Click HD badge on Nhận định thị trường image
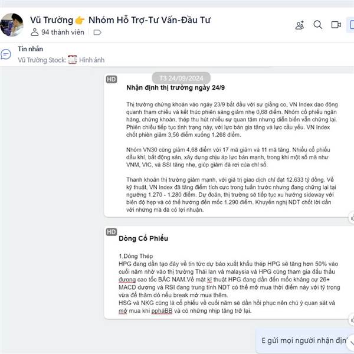This screenshot has width=354, height=354. [x=112, y=79]
